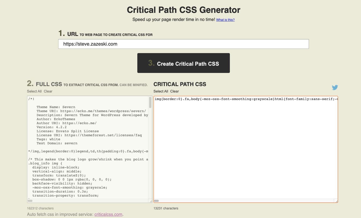
Task: Click the Critical Path CSS horizontal scrollbar thumb
Action: (x=156, y=201)
